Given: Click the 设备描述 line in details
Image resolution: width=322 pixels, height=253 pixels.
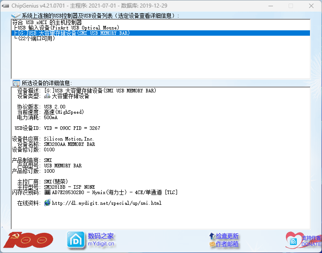Looking at the screenshot, I should 87,91.
